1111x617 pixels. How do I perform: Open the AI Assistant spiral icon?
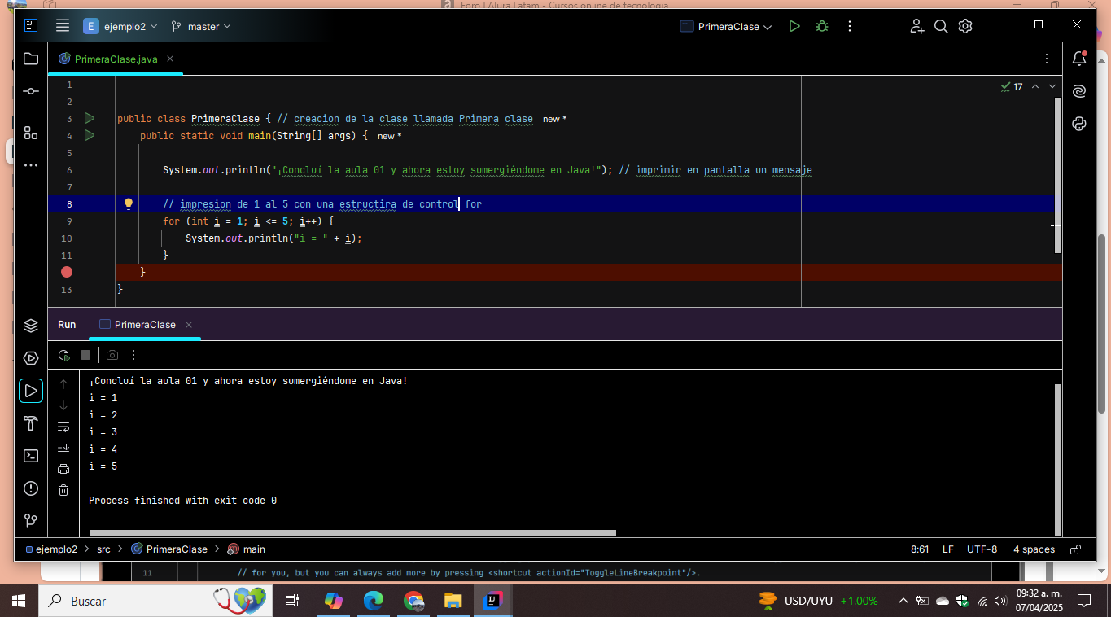1079,91
